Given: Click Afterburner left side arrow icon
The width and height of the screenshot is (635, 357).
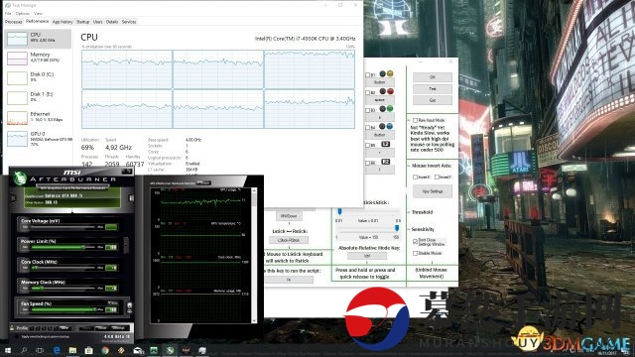Looking at the screenshot, I should (x=13, y=198).
